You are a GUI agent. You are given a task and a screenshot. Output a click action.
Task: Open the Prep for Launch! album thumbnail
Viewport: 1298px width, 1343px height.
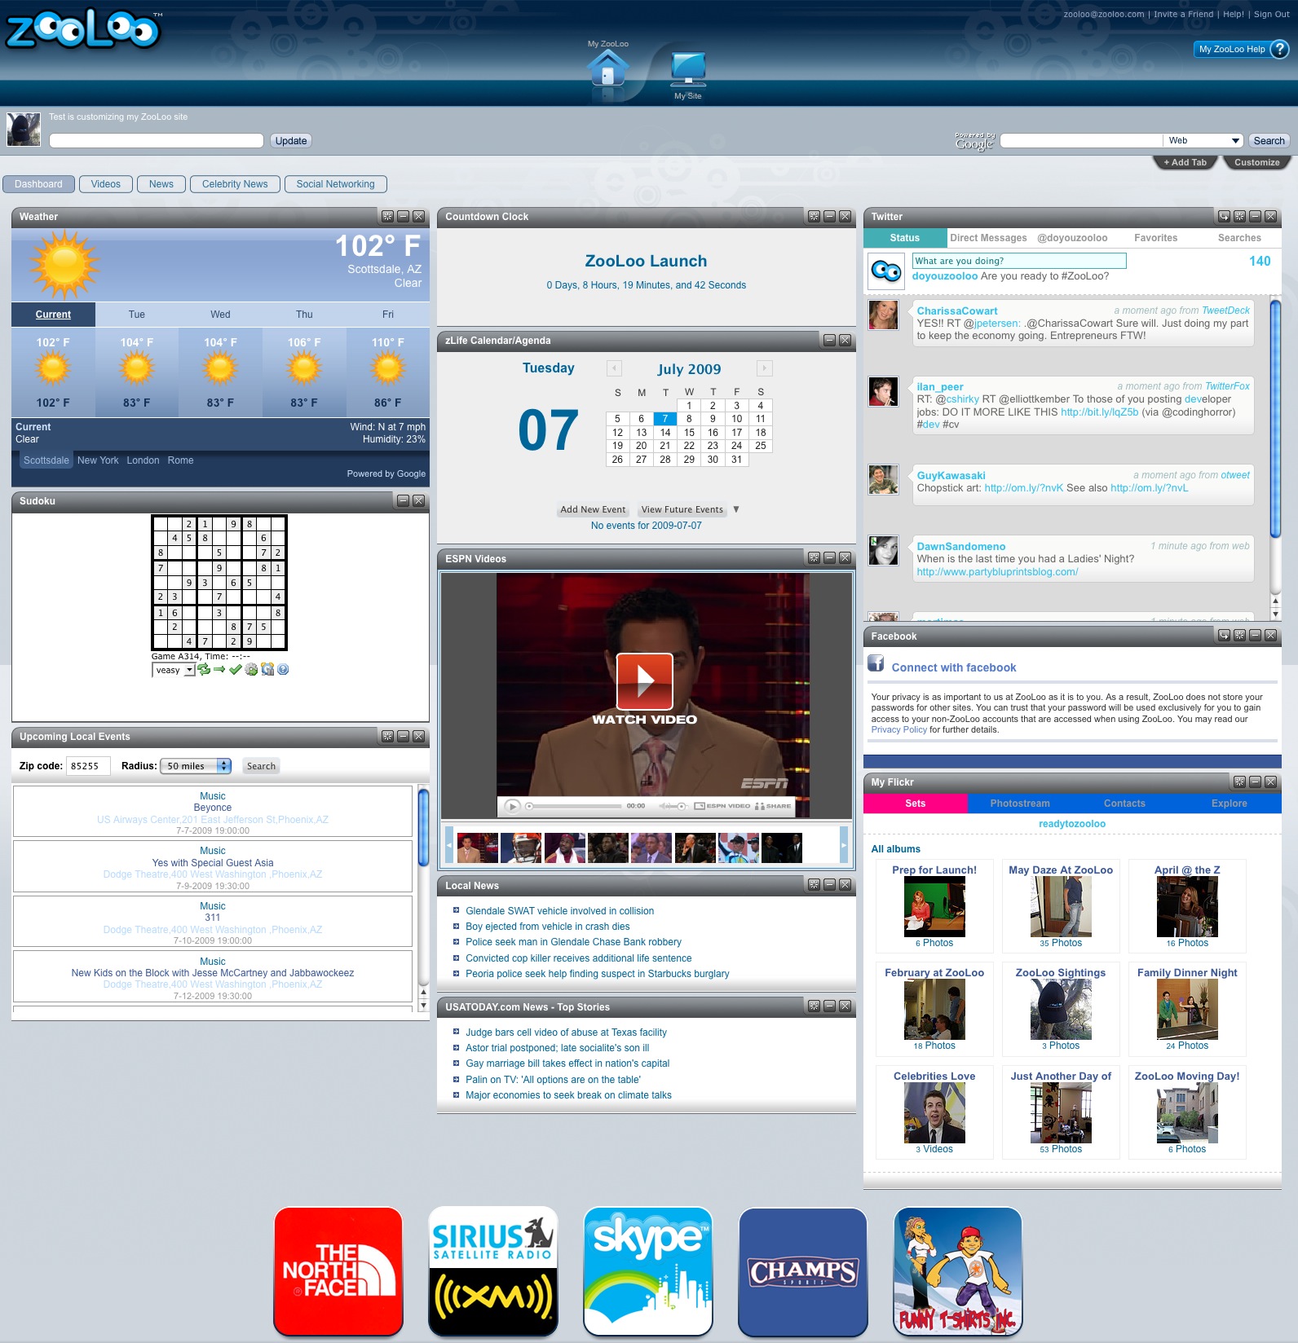(x=934, y=907)
